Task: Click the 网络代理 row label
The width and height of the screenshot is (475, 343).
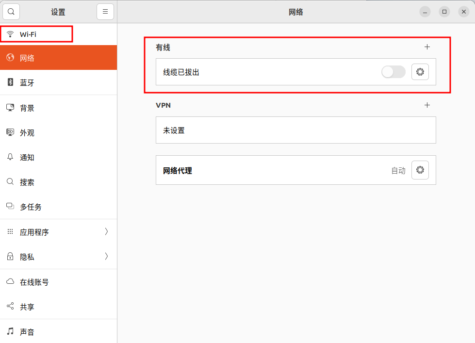Action: tap(178, 171)
